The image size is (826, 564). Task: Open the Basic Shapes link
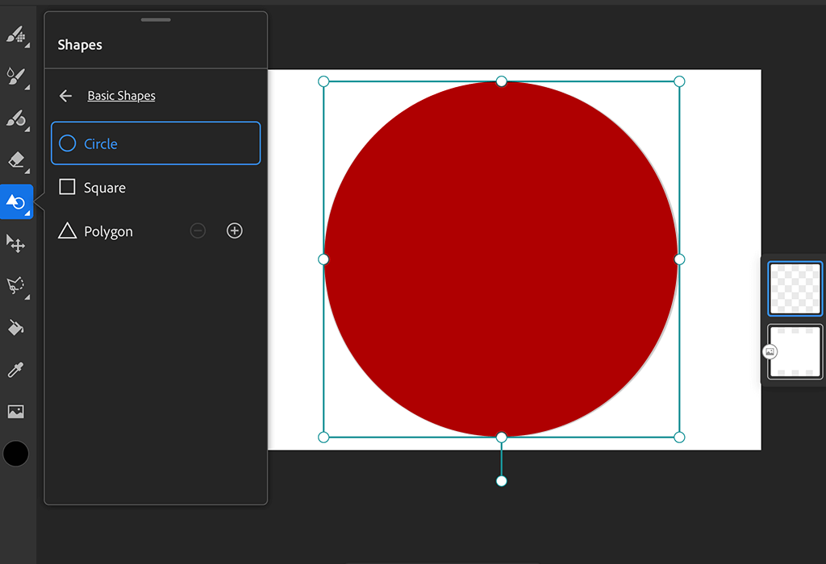[x=121, y=95]
